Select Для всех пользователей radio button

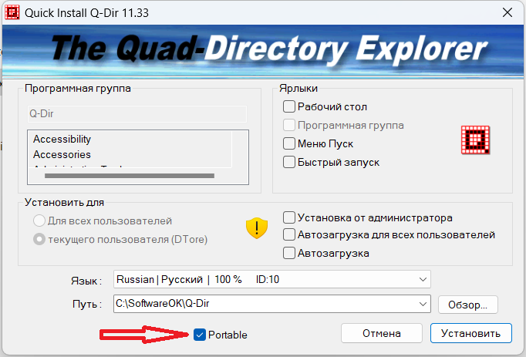pos(39,221)
